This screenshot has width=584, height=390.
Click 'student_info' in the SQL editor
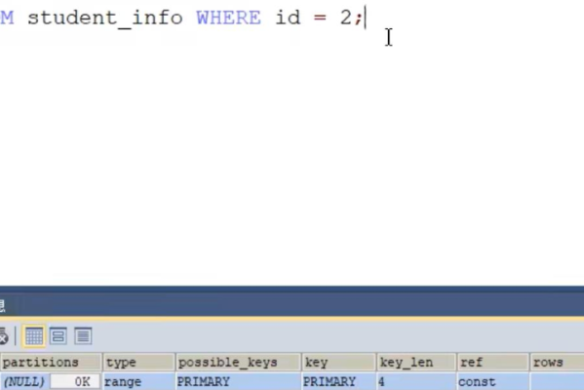coord(105,19)
